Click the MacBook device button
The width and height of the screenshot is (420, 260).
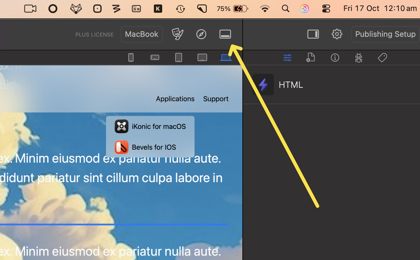(142, 34)
